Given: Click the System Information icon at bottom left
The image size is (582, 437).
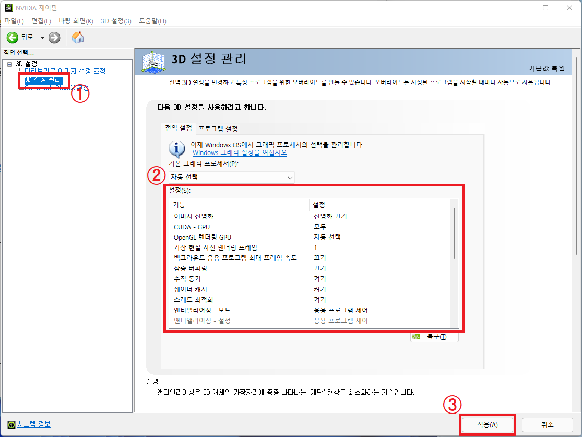Looking at the screenshot, I should (11, 424).
